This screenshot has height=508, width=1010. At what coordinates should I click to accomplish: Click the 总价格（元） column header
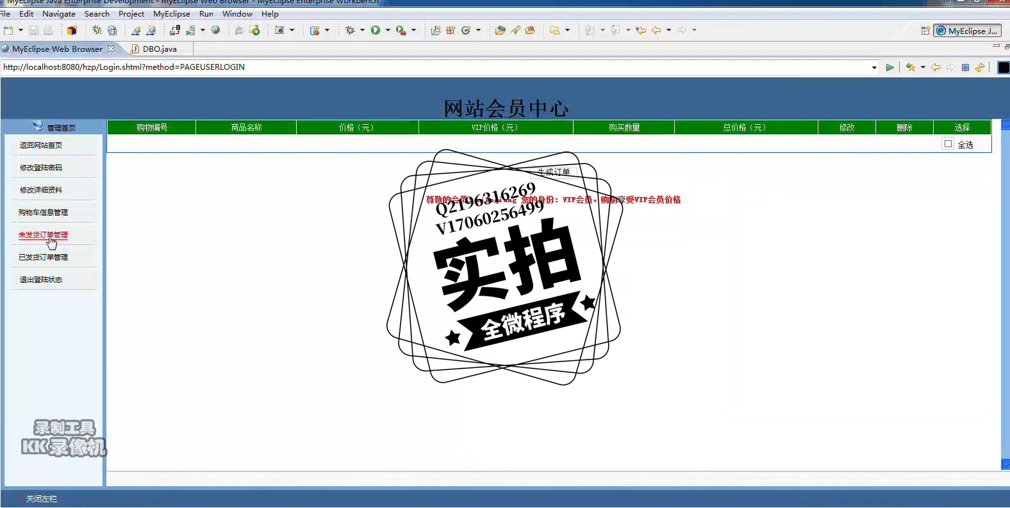[746, 127]
